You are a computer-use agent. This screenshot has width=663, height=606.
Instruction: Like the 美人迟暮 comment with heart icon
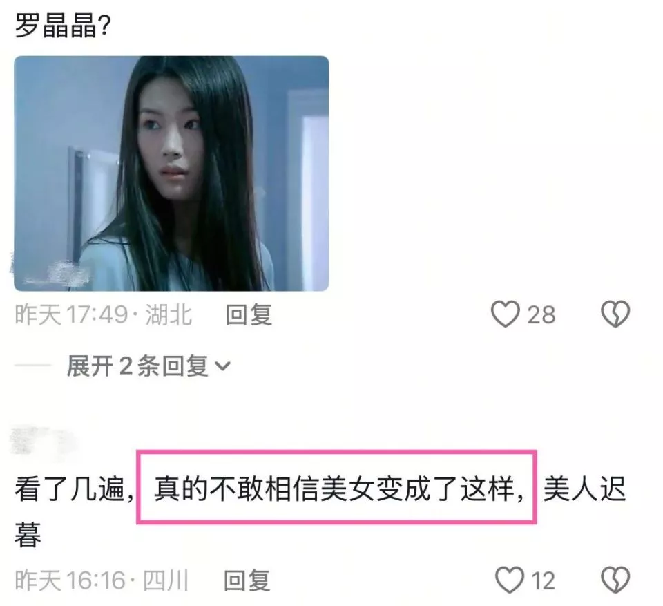(x=509, y=580)
